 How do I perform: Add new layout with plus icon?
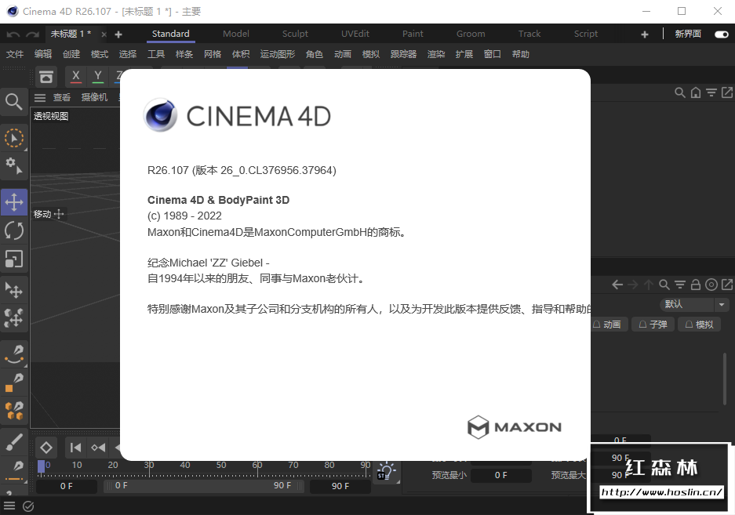pos(645,34)
